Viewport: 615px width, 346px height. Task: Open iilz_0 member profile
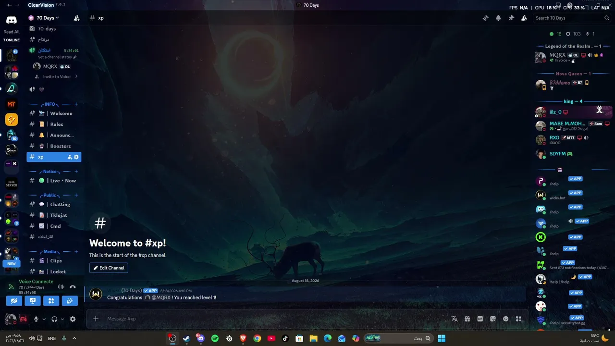point(573,112)
